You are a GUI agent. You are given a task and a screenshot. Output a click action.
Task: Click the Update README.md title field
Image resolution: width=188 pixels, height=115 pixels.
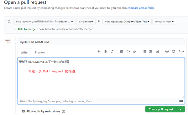(101, 42)
